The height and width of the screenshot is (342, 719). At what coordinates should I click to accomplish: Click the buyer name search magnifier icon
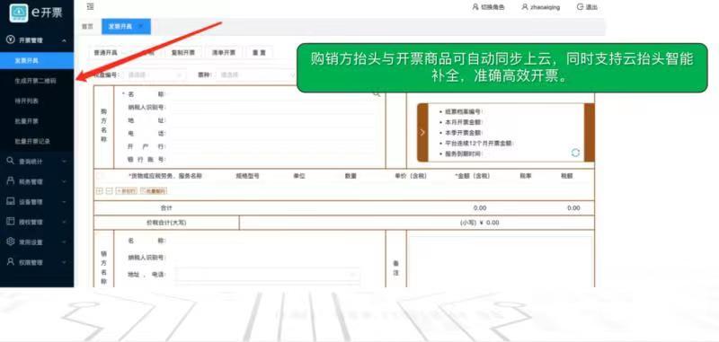tap(377, 94)
